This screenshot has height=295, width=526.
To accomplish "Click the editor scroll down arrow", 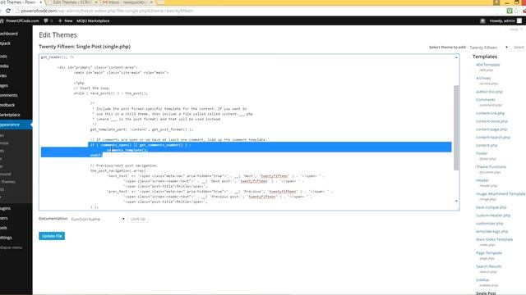I will pyautogui.click(x=456, y=201).
